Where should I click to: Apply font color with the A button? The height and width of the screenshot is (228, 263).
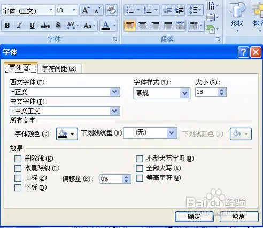[106, 26]
